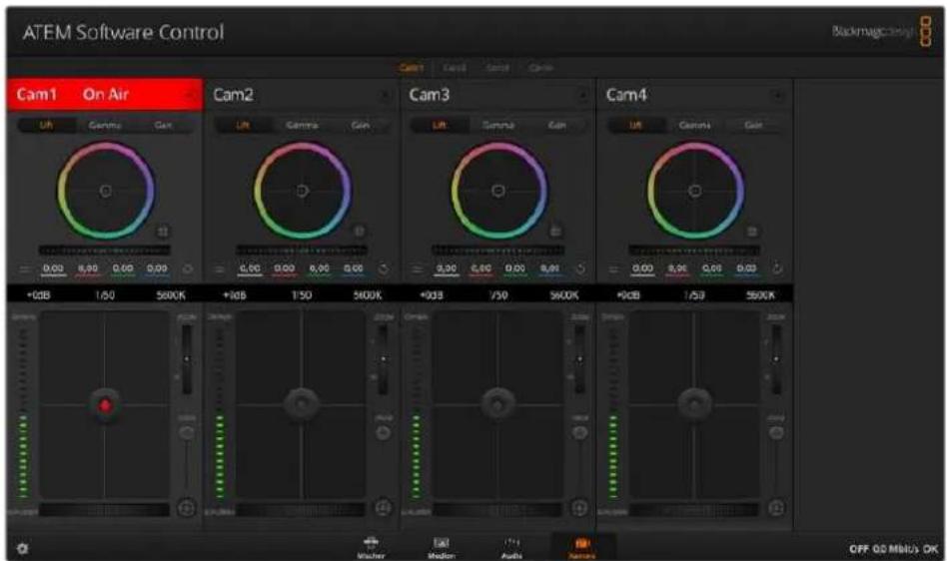Click the Cam3 iris joystick knob
Image resolution: width=947 pixels, height=561 pixels.
click(498, 403)
